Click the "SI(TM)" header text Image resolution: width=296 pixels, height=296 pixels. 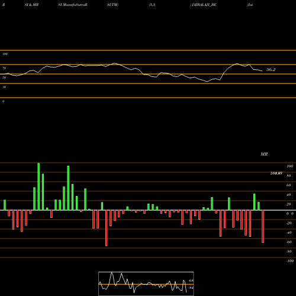click(x=112, y=5)
